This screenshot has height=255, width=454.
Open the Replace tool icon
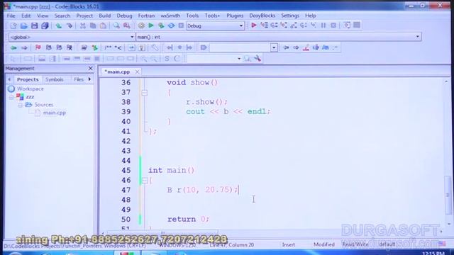[x=127, y=25]
